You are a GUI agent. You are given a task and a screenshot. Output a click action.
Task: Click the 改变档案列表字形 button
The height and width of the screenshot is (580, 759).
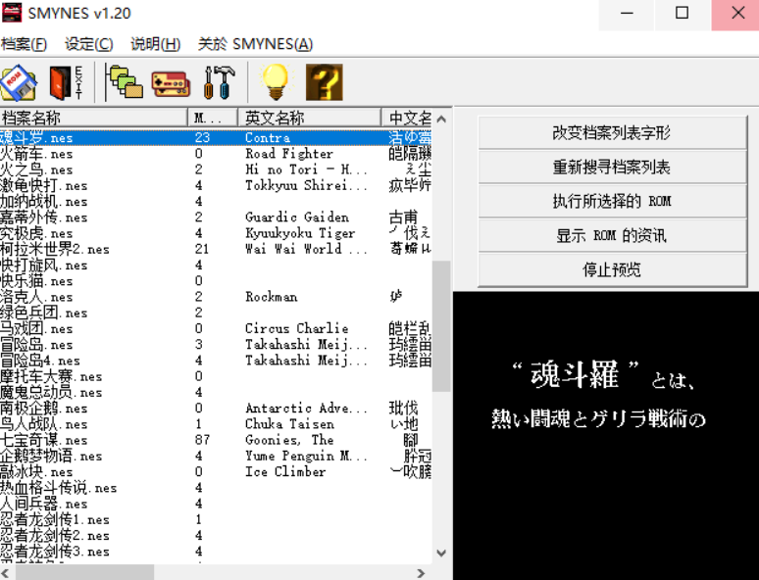(612, 132)
